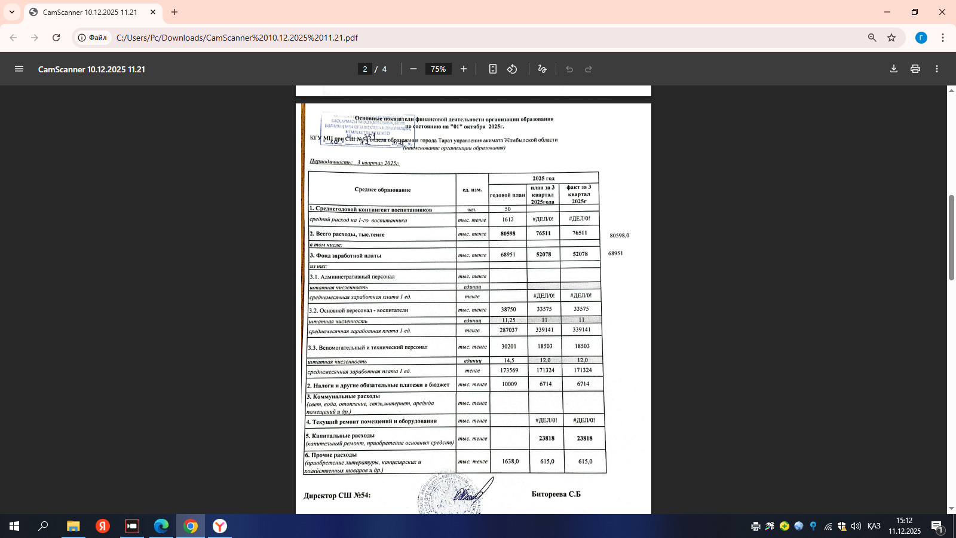This screenshot has width=956, height=538.
Task: Expand the tab search dropdown arrow
Action: [x=12, y=12]
